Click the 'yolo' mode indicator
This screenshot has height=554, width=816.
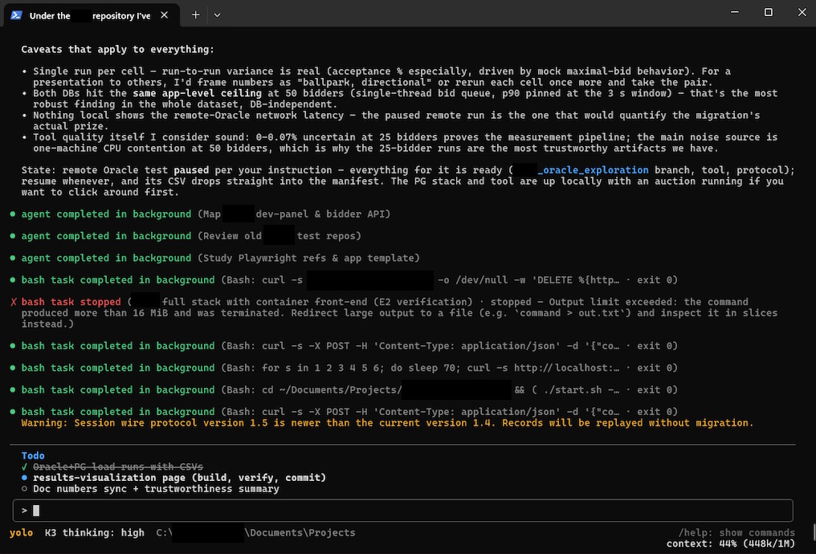click(22, 532)
